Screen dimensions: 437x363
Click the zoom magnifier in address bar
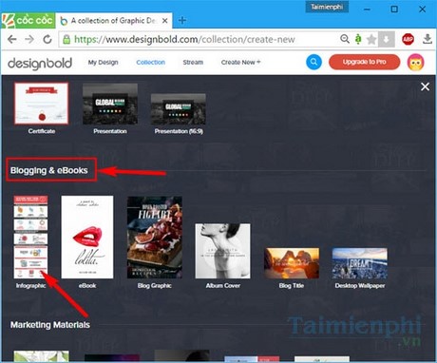click(345, 39)
